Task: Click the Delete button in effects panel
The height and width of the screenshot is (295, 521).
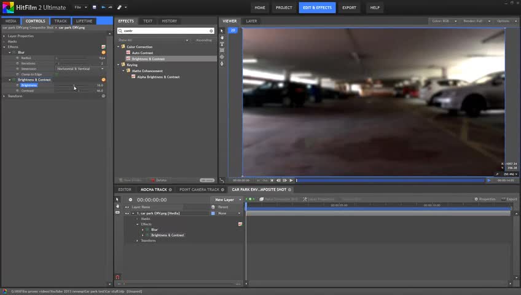Action: 159,180
